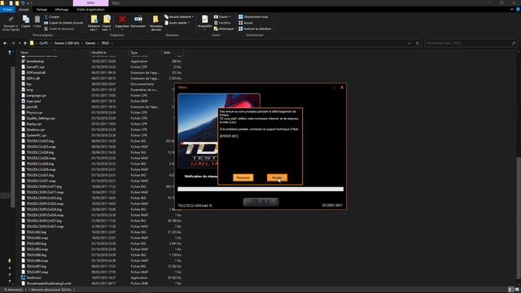Switch to the Affichage ribbon tab
Screen dimensions: 521x293
coord(62,10)
